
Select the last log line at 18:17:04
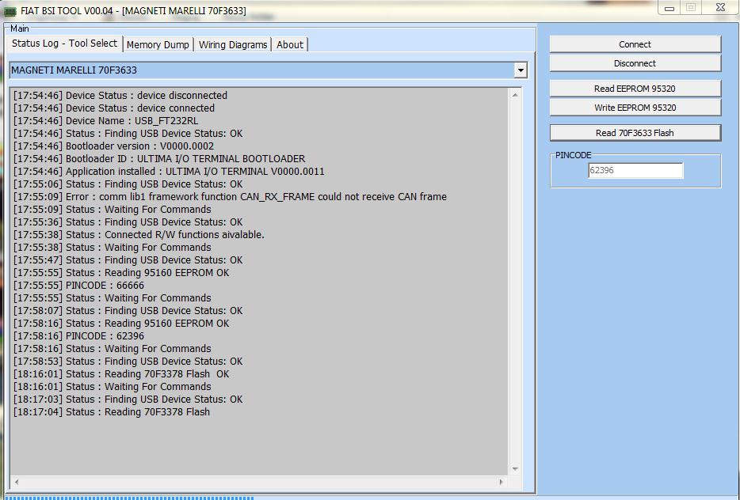pos(112,412)
